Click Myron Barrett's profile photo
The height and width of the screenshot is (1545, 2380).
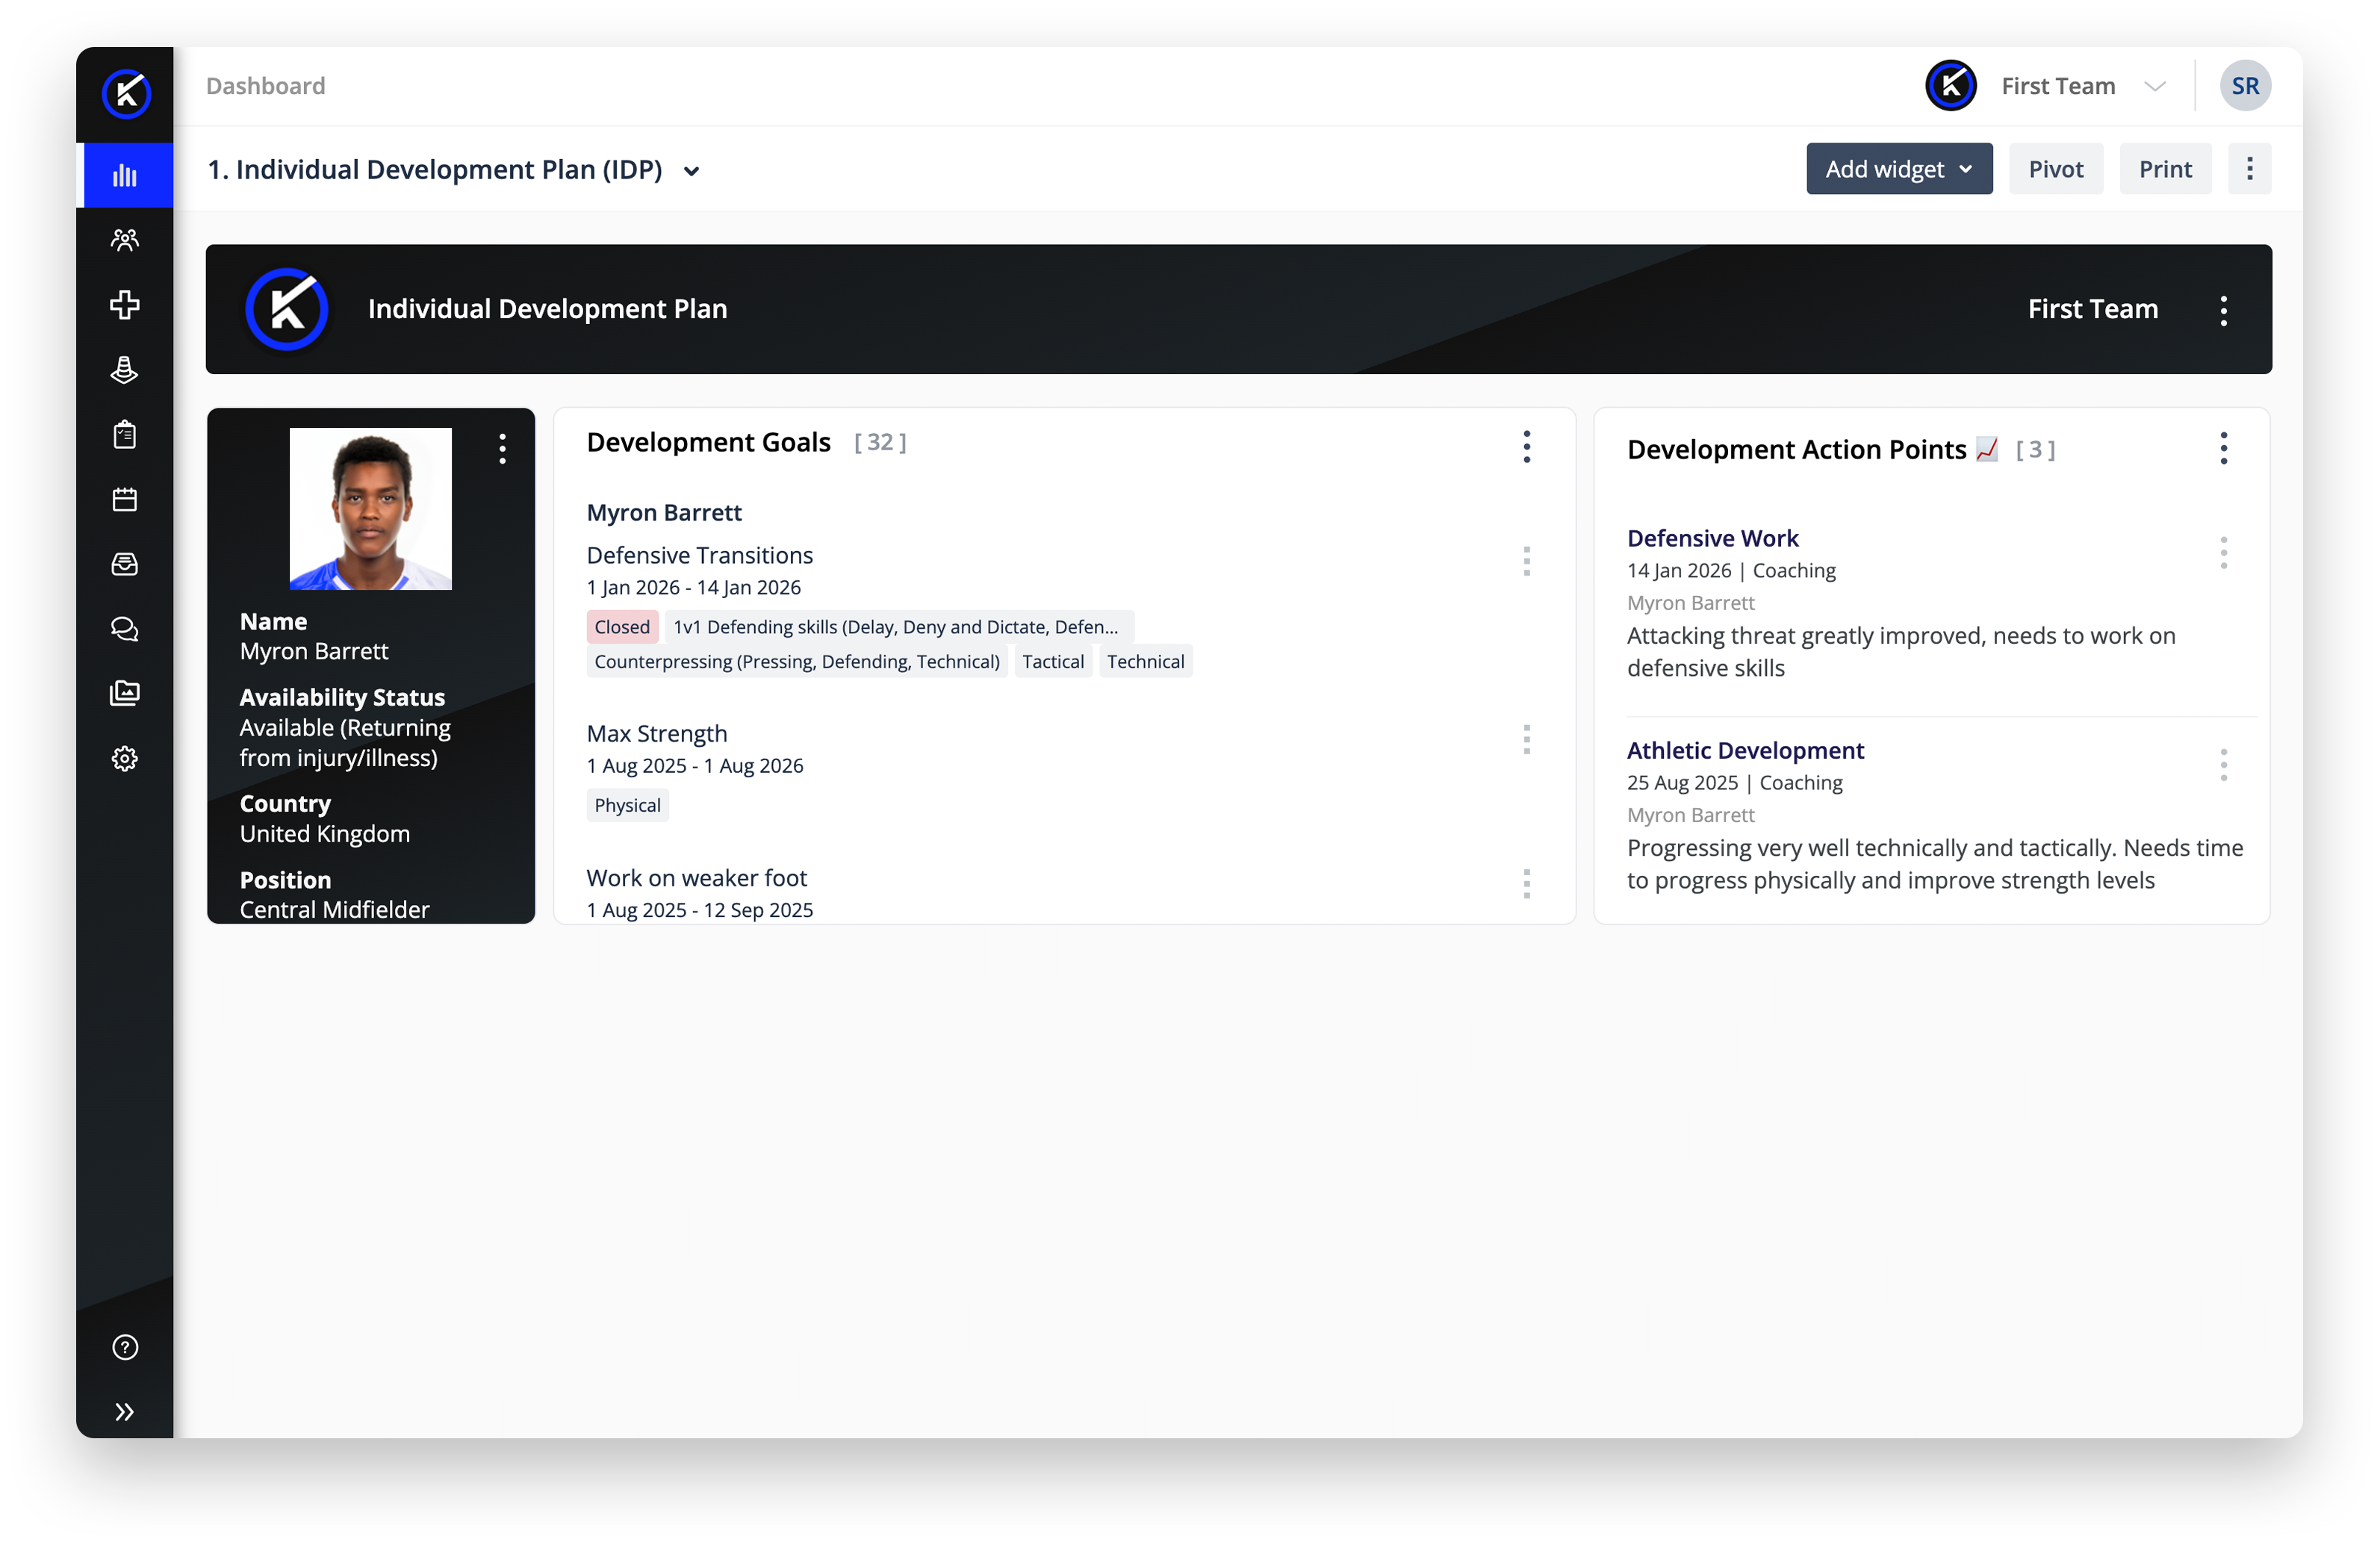(x=370, y=509)
